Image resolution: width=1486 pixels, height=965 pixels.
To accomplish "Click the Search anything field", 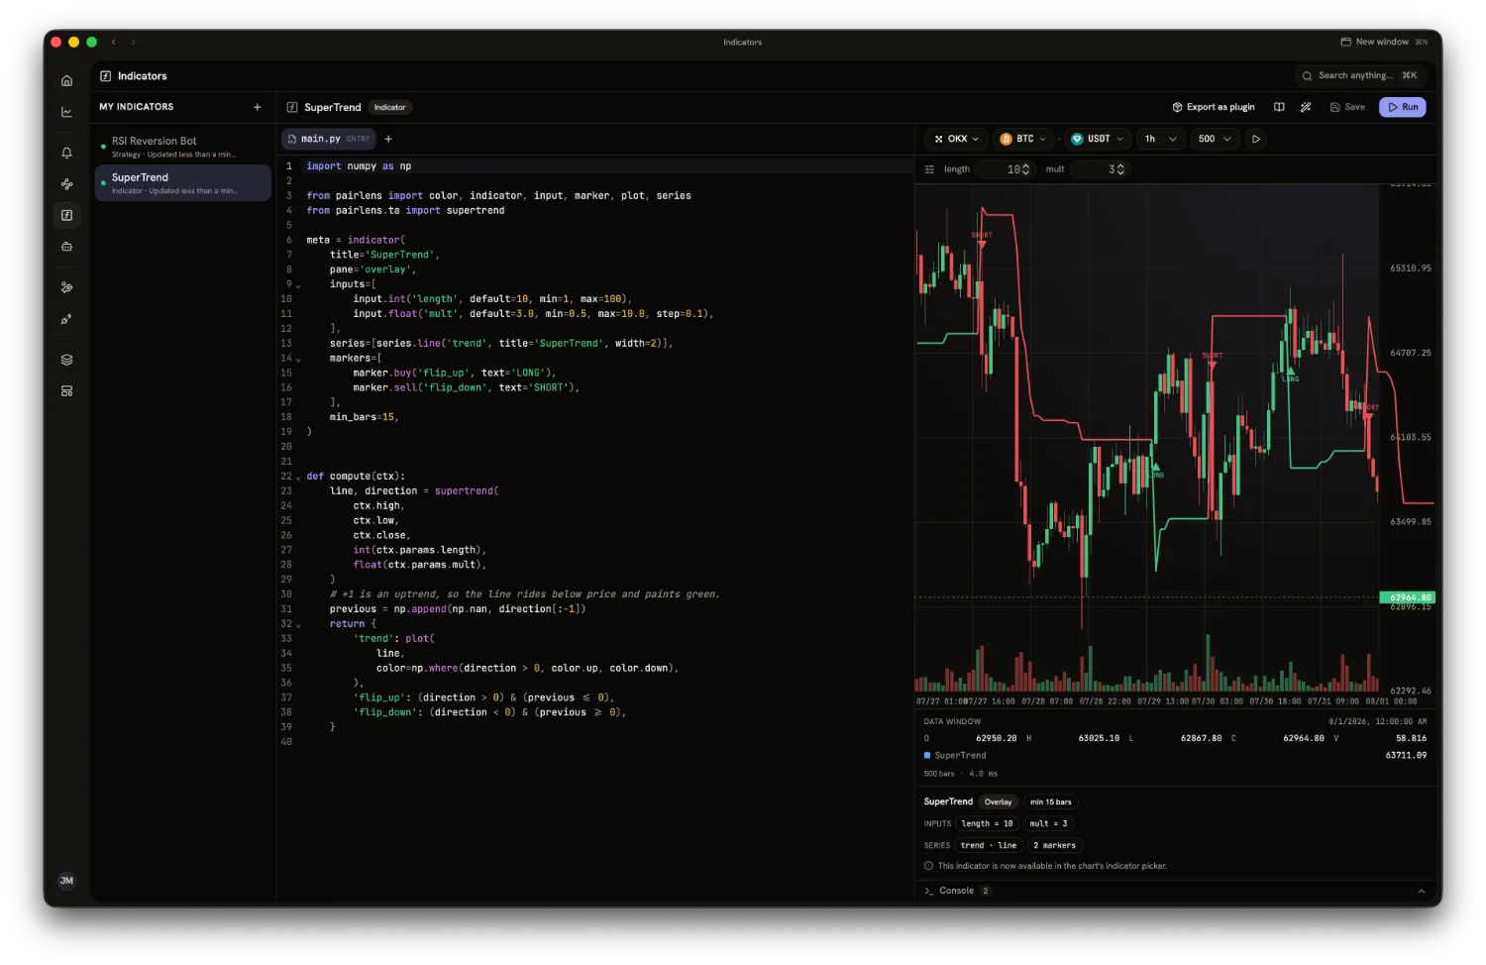I will click(x=1361, y=75).
